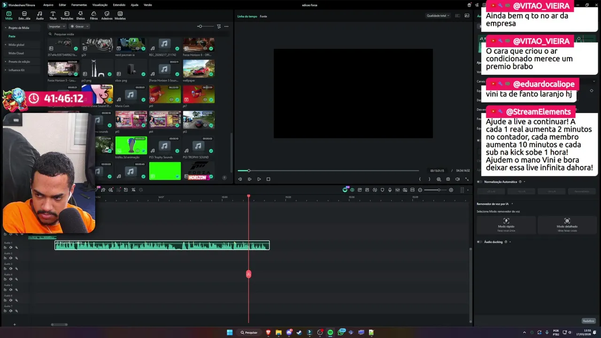Mute the Áudio 5 track

[x=11, y=290]
